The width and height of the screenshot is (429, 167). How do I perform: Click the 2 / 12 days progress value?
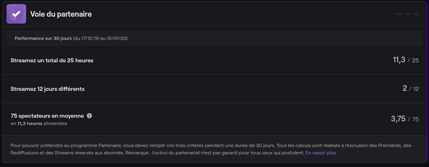pyautogui.click(x=410, y=89)
